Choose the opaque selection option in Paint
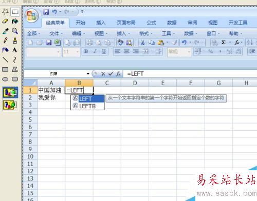The width and height of the screenshot is (257, 201). click(x=10, y=92)
